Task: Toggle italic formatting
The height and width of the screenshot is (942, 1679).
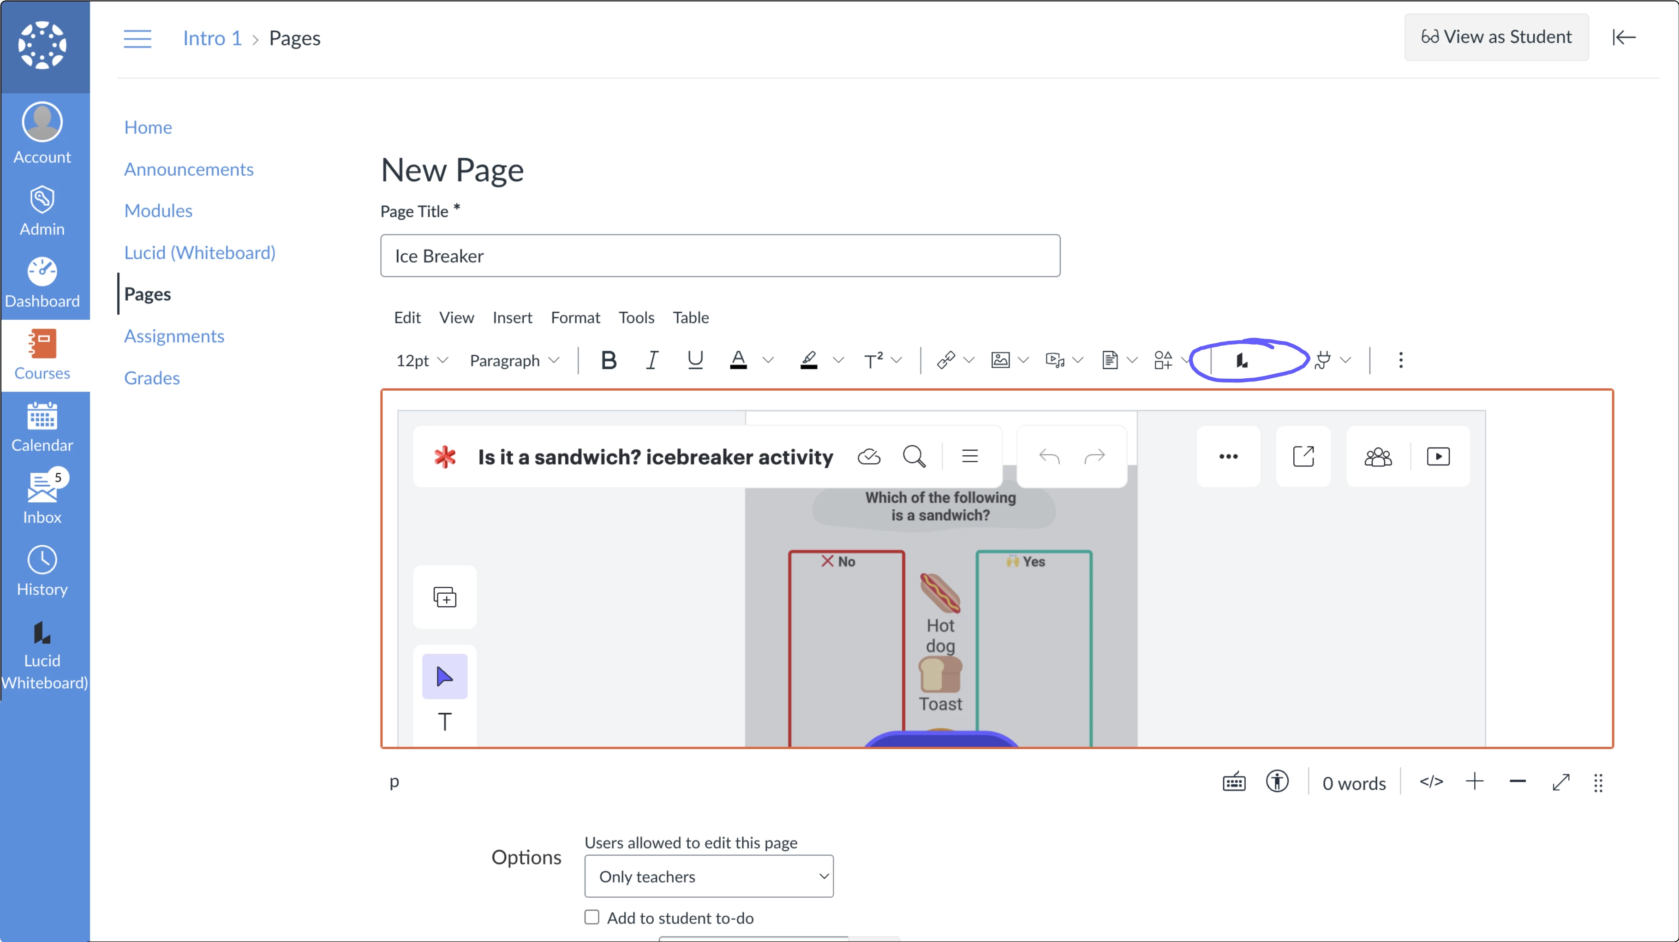Action: (651, 360)
